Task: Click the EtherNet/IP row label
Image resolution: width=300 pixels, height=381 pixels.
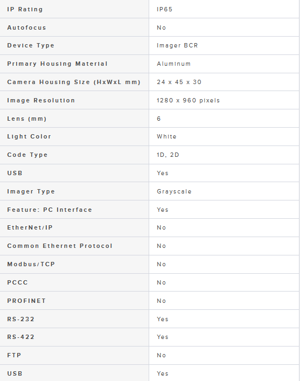Action: (x=30, y=227)
